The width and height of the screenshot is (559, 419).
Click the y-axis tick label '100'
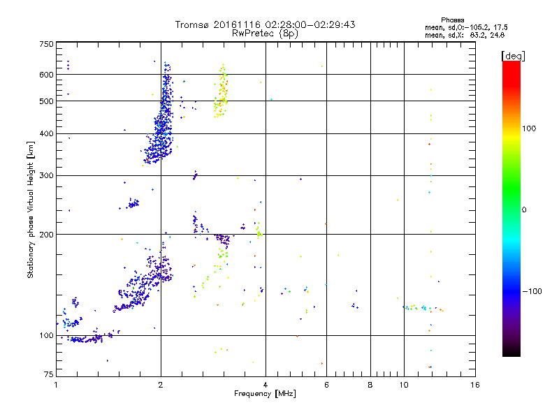[46, 336]
